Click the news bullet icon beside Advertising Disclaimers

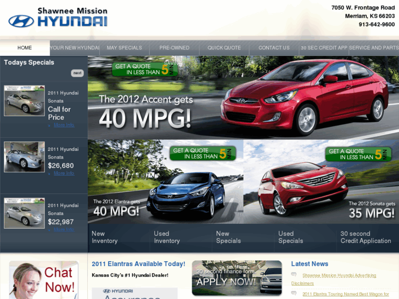[x=294, y=274]
